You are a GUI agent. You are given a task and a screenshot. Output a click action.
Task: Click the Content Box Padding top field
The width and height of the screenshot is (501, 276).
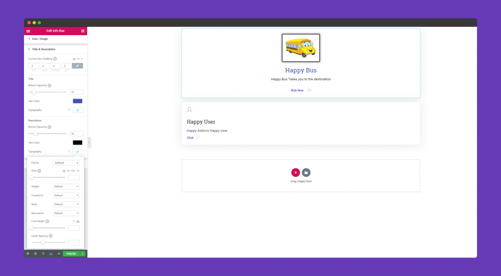click(x=33, y=66)
